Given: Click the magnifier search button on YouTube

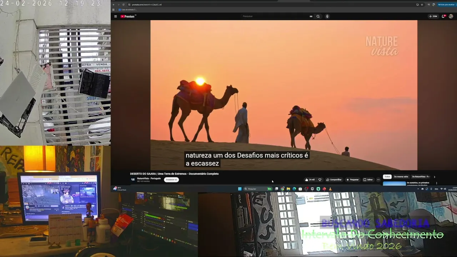Looking at the screenshot, I should [318, 16].
